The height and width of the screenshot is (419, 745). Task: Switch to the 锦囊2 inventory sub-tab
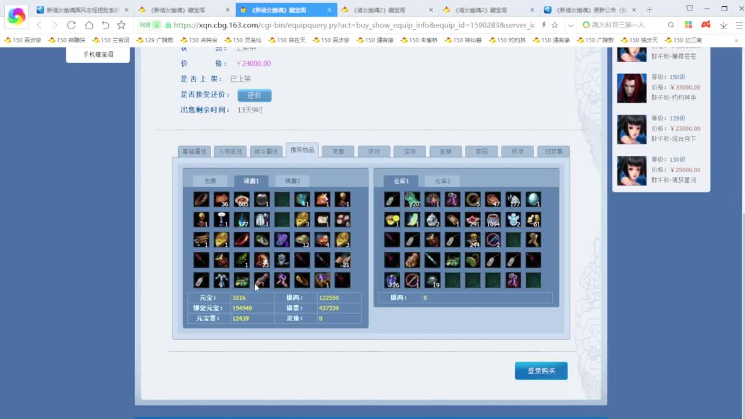coord(293,181)
